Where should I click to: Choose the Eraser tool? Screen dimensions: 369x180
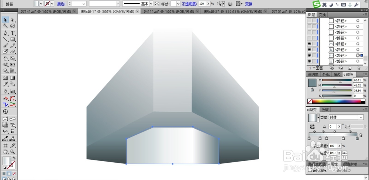tap(13, 51)
